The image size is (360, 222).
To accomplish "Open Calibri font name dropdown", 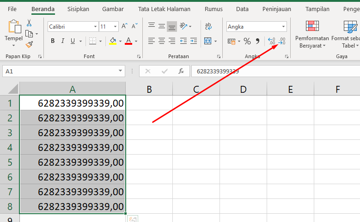I will coord(96,27).
